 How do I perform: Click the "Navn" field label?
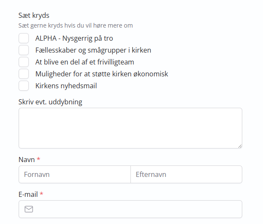click(x=27, y=160)
